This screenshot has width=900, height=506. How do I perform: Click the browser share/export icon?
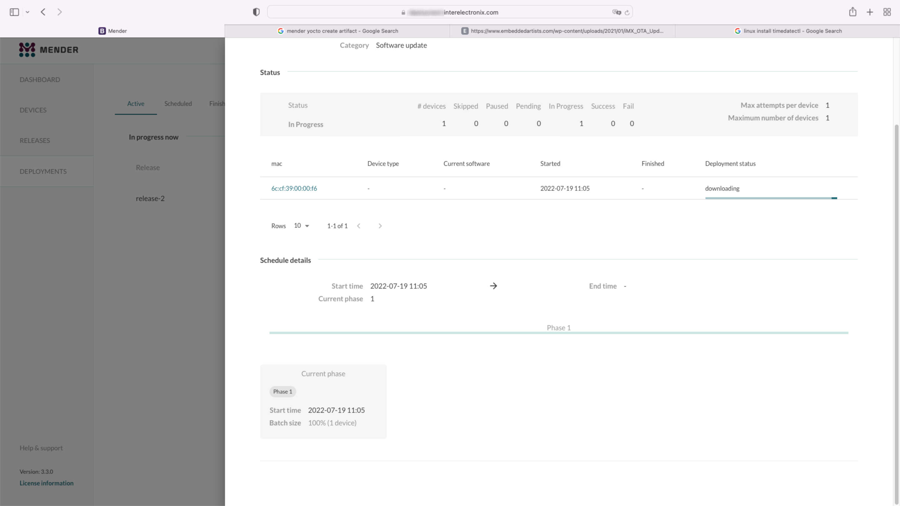(852, 12)
